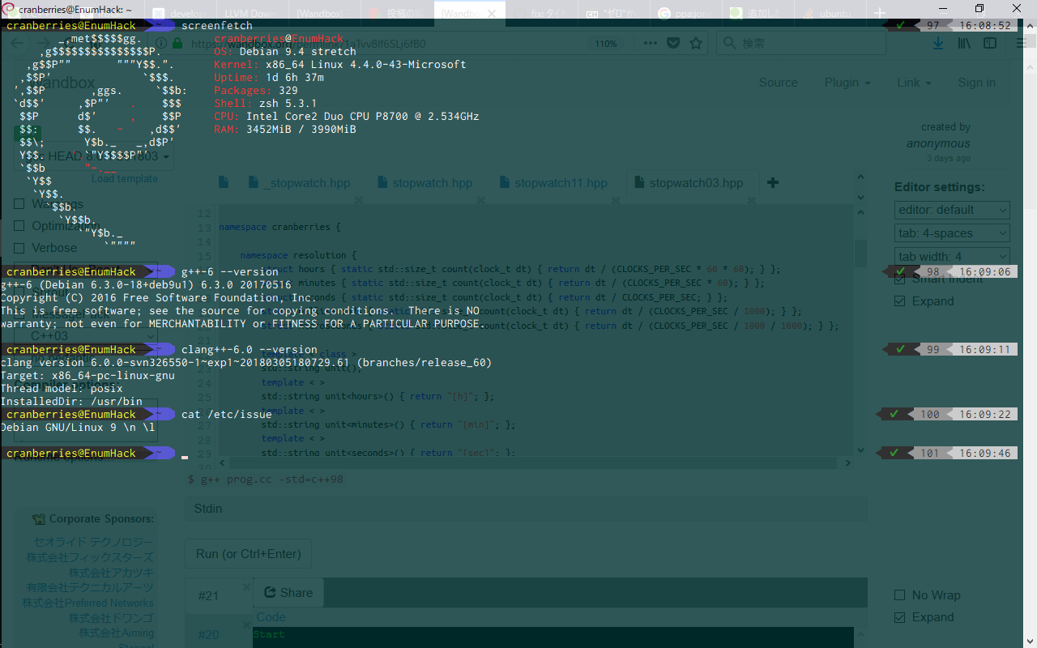Toggle the sidebar view icon
The width and height of the screenshot is (1037, 648).
pyautogui.click(x=990, y=43)
